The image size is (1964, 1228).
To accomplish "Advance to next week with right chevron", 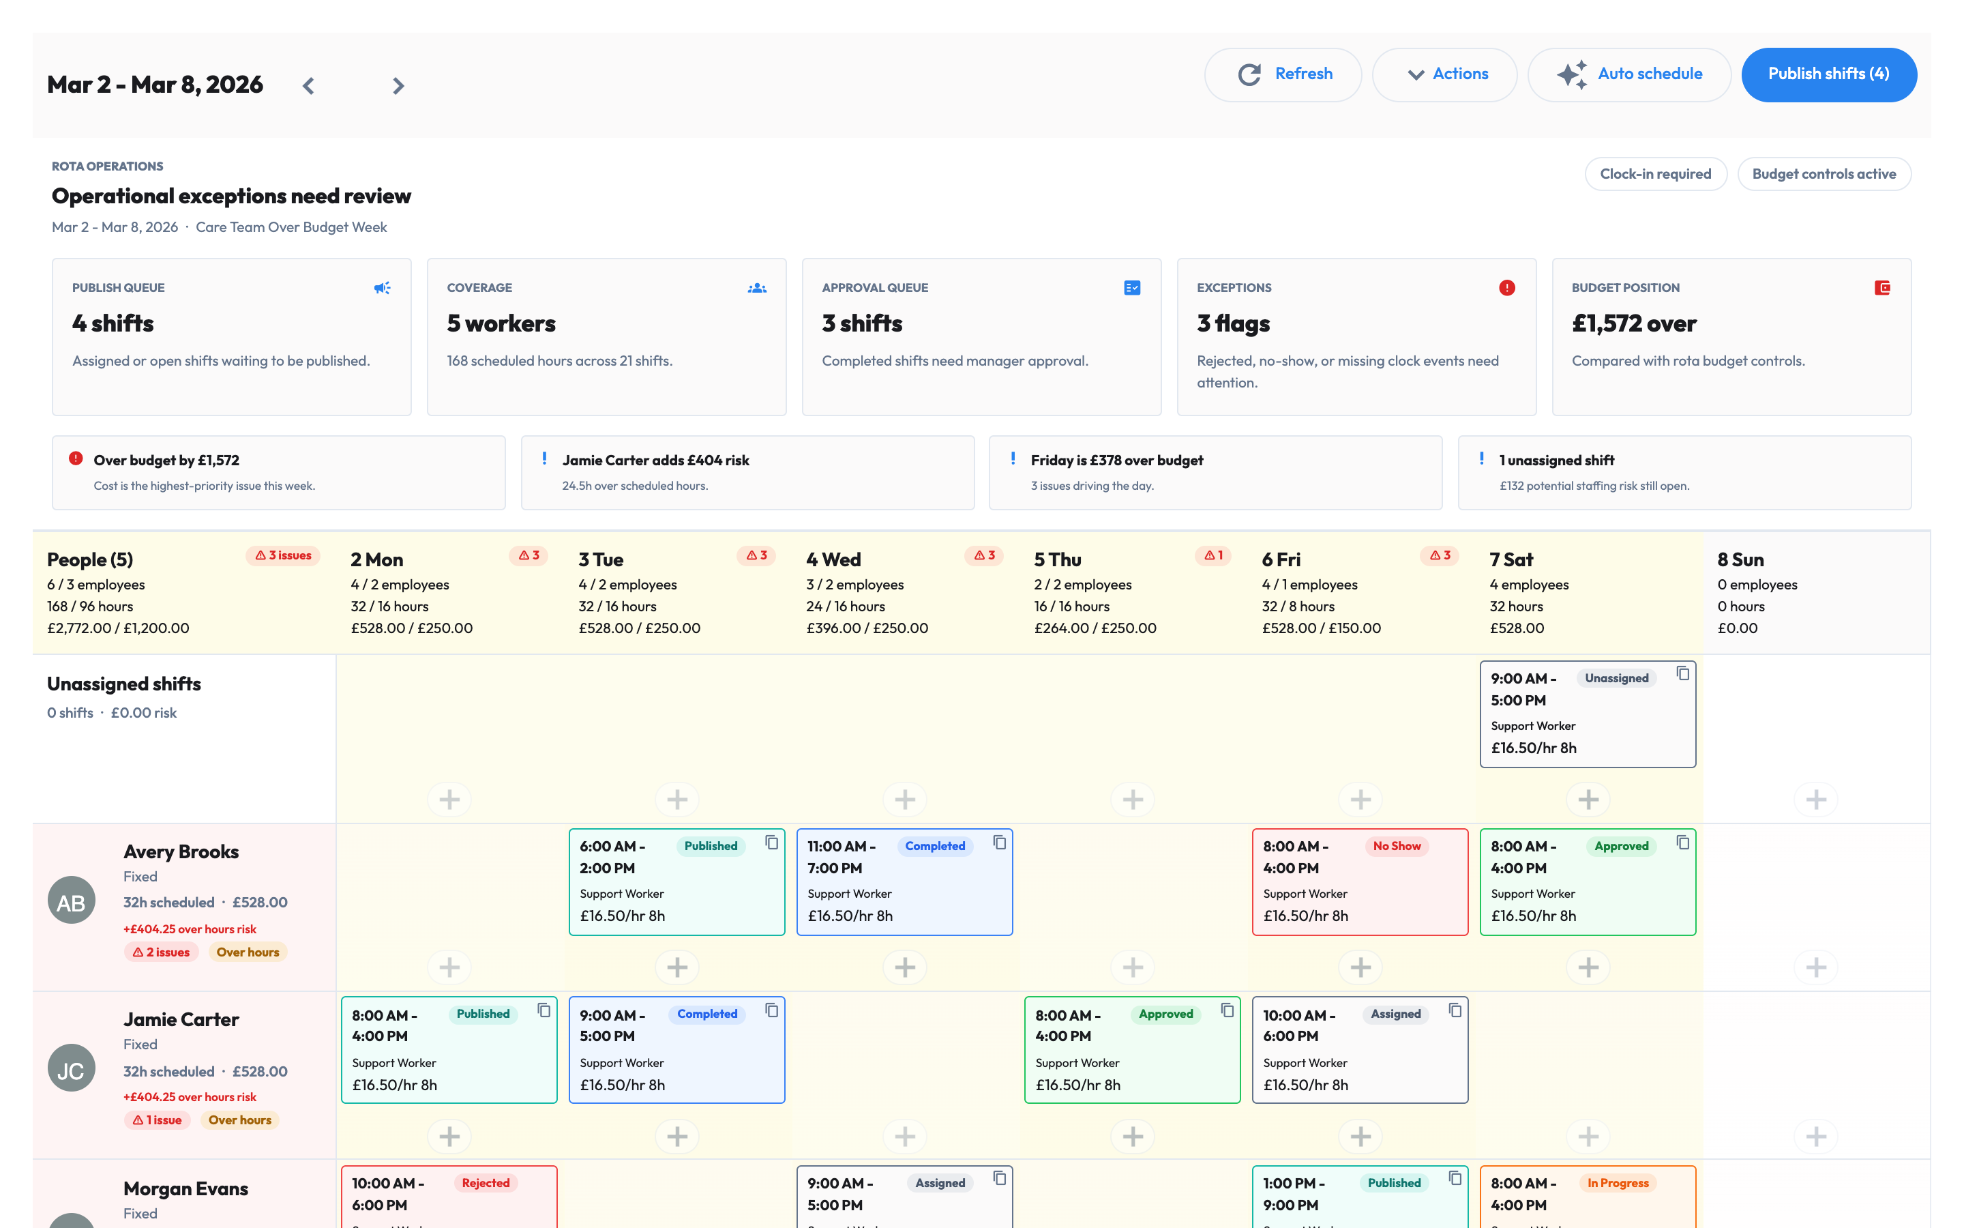I will (398, 85).
